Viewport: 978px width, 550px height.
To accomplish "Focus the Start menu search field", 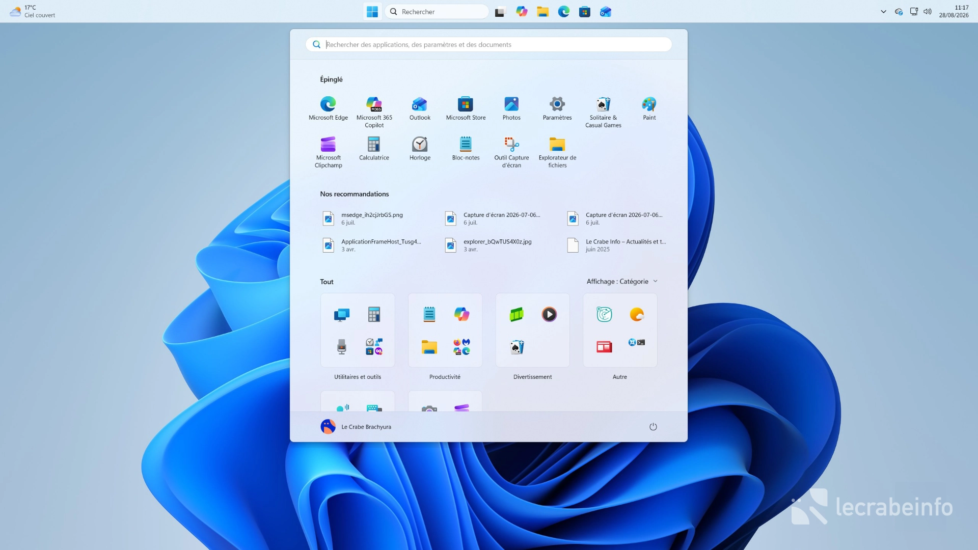I will click(x=488, y=45).
